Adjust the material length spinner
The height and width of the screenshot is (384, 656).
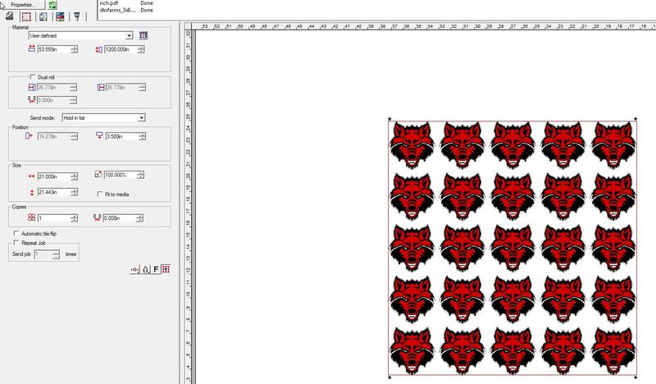click(x=141, y=49)
